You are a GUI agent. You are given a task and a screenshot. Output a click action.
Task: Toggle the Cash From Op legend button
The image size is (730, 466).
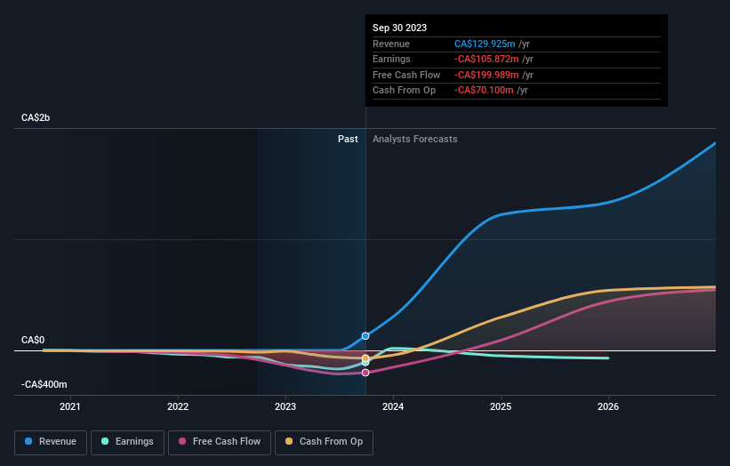pos(324,442)
